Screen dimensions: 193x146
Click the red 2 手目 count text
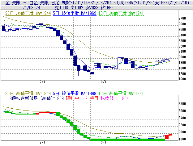[92, 98]
